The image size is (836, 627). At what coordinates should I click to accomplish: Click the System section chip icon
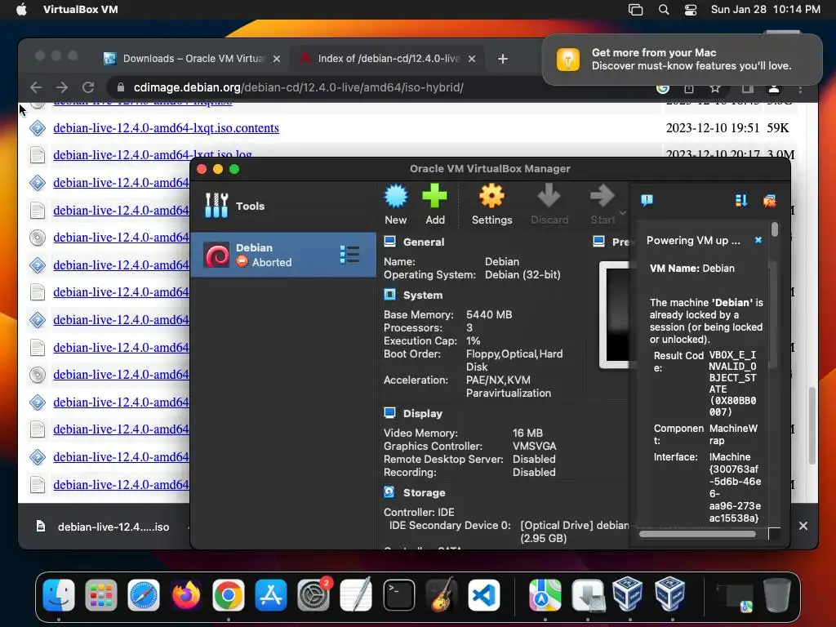[389, 295]
